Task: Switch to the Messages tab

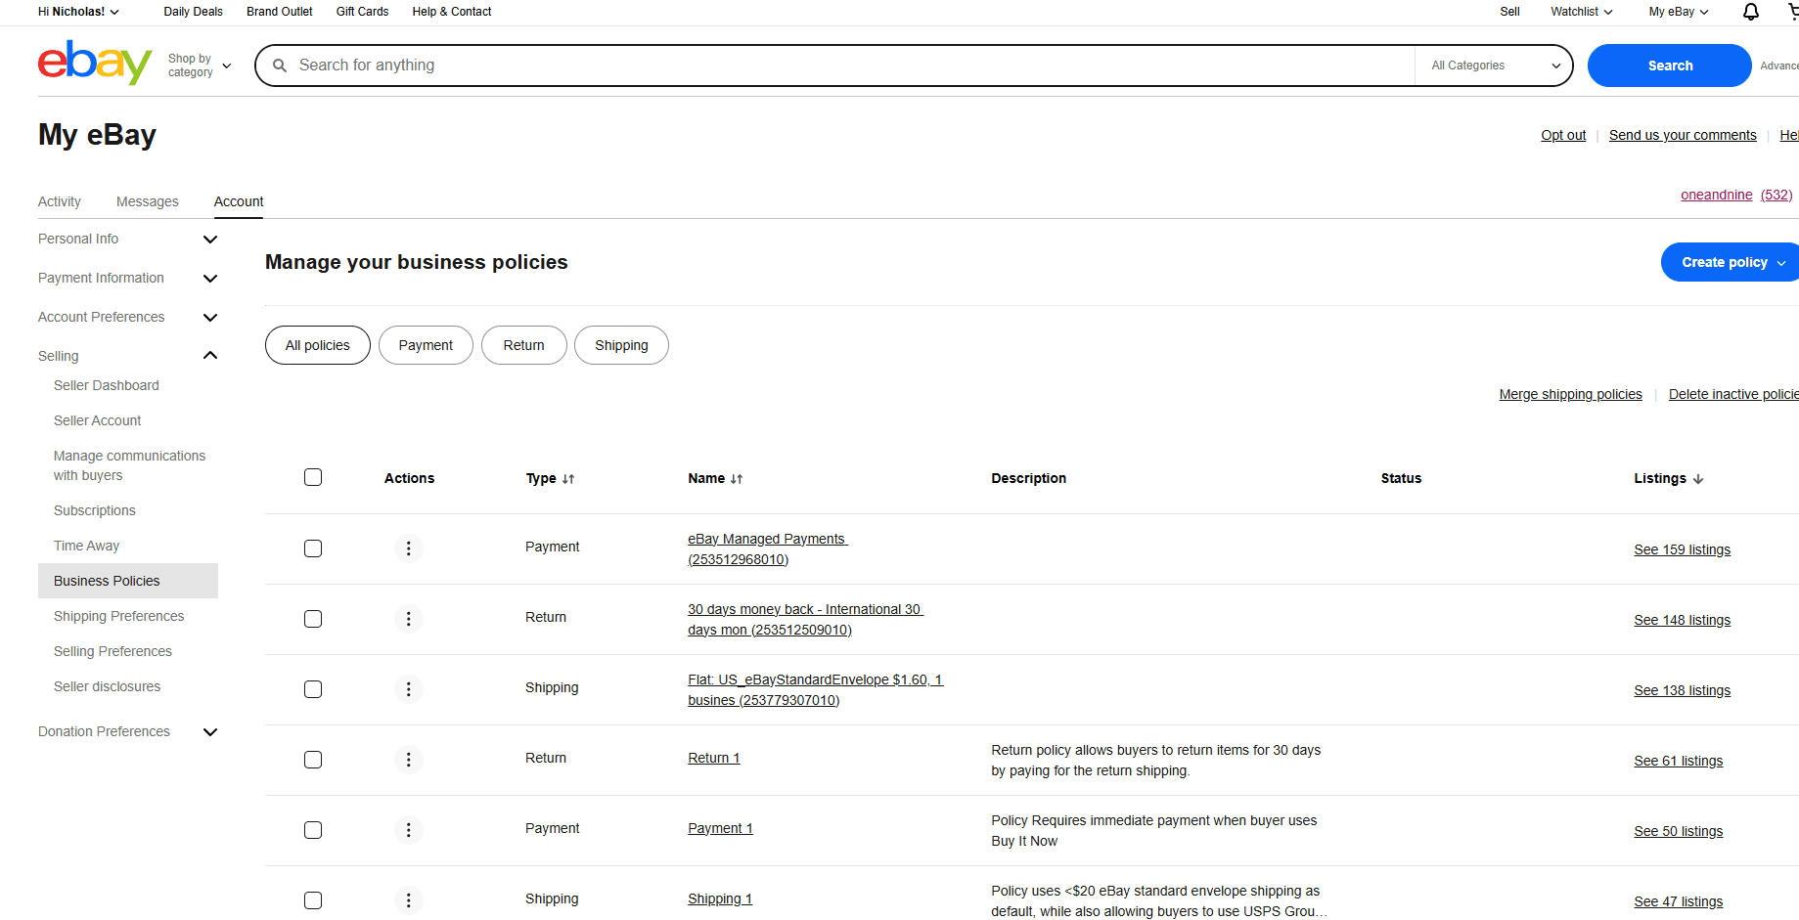Action: 147,201
